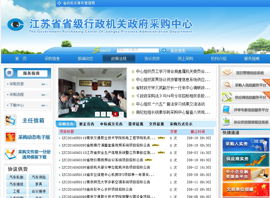The image size is (270, 198).
Task: Click the 省级机关事务管理局 header icon
Action: pyautogui.click(x=59, y=3)
